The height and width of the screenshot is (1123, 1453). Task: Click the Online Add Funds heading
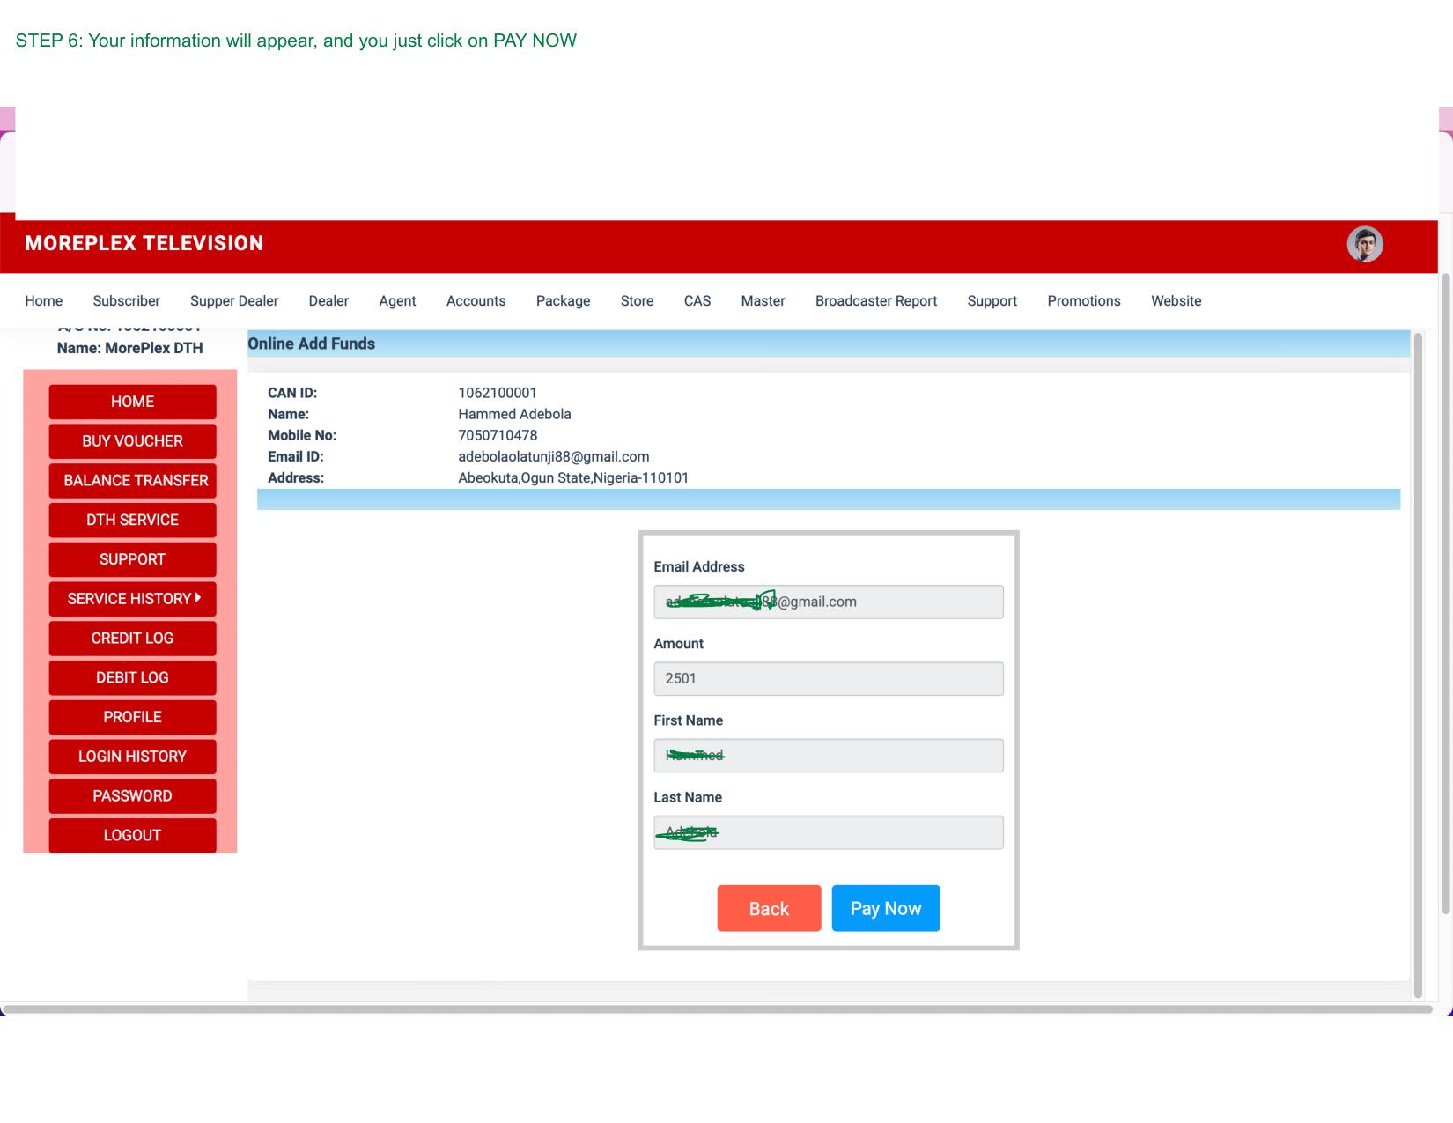[311, 344]
